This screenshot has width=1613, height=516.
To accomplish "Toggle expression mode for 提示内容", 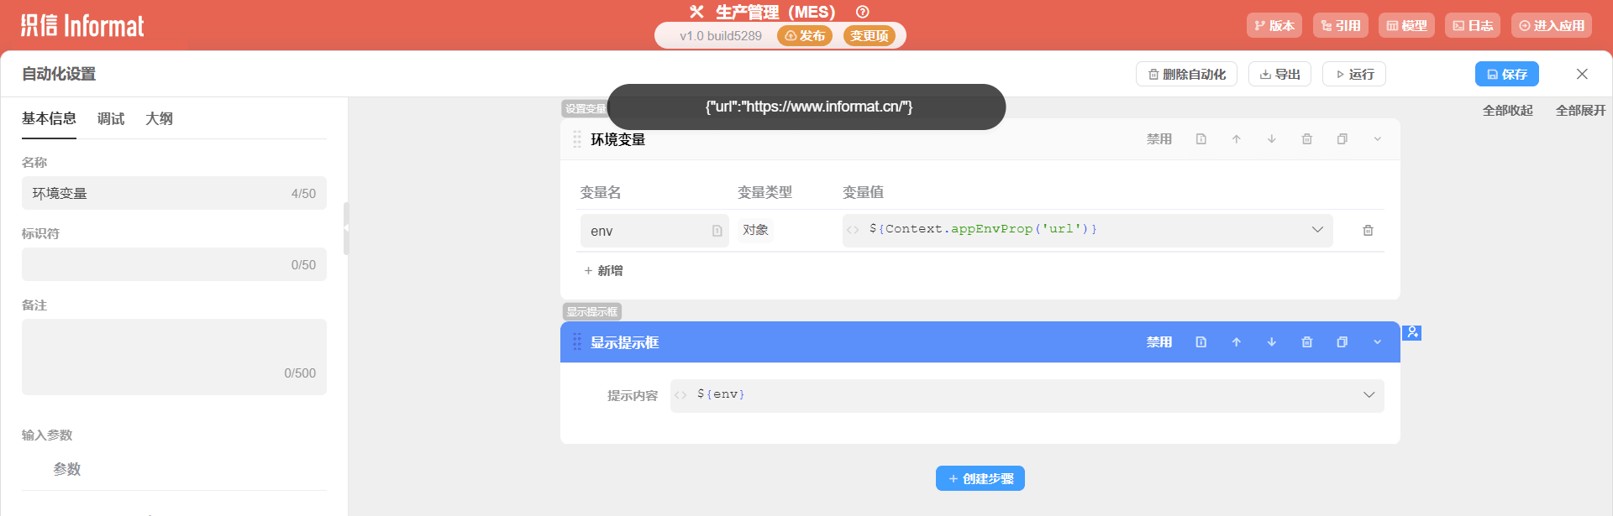I will [x=680, y=395].
